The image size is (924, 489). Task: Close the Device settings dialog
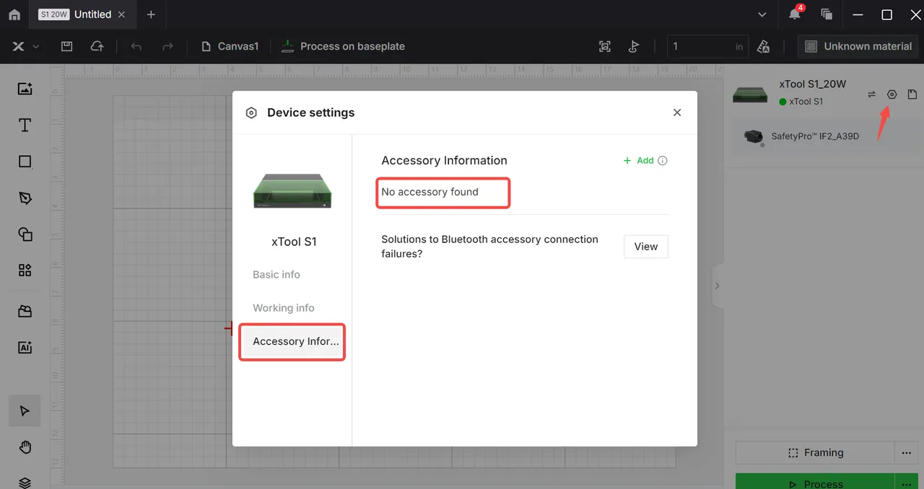click(677, 113)
